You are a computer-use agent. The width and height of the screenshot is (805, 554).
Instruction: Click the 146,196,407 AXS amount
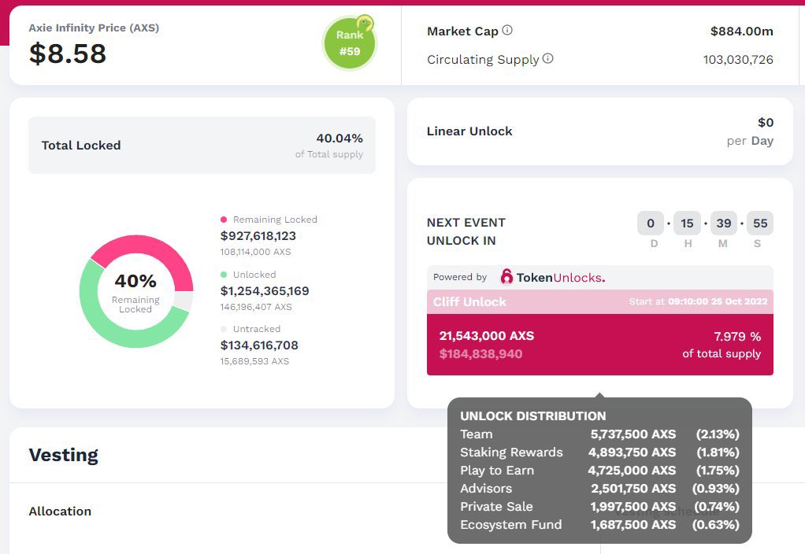point(256,307)
